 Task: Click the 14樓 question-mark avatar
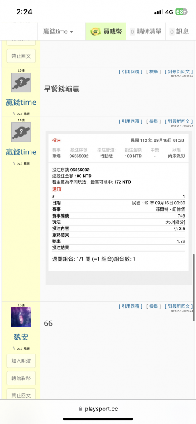[21, 132]
